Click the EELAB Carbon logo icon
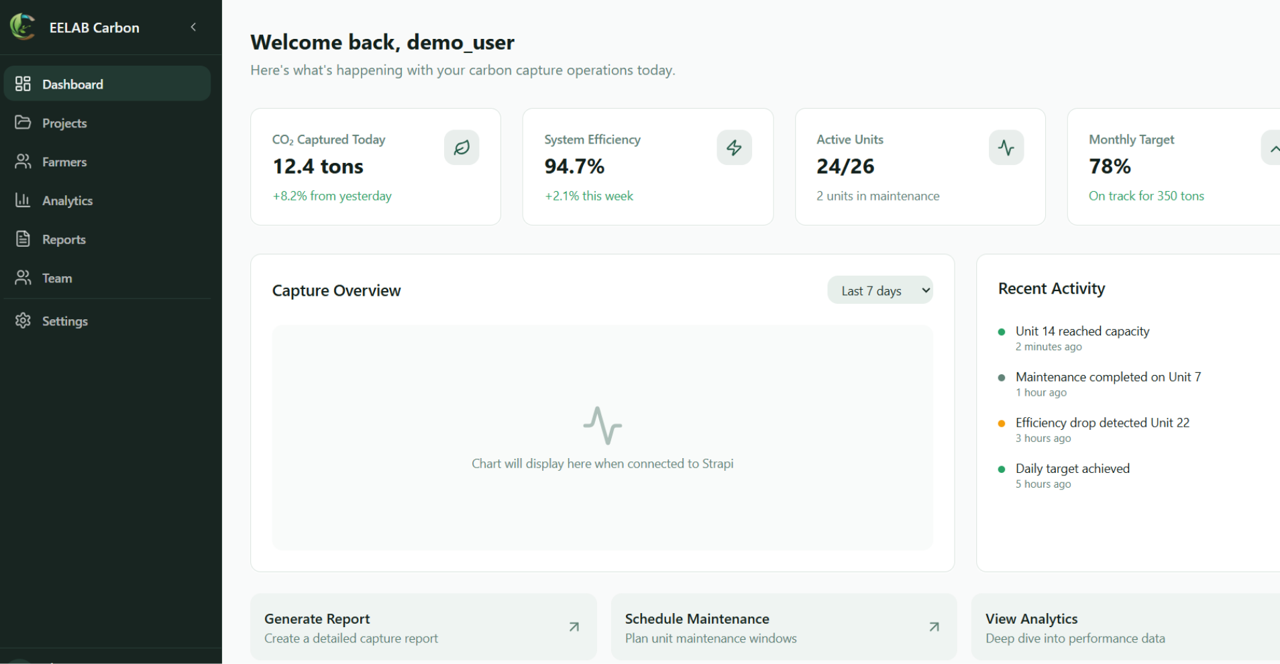 (22, 27)
